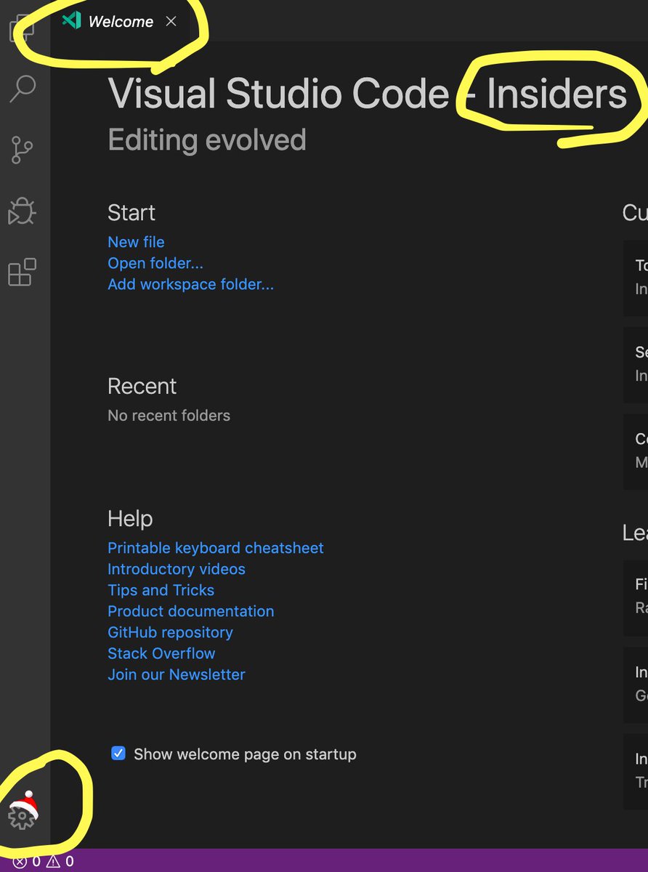The height and width of the screenshot is (872, 648).
Task: Open GitHub repository link
Action: click(x=170, y=632)
